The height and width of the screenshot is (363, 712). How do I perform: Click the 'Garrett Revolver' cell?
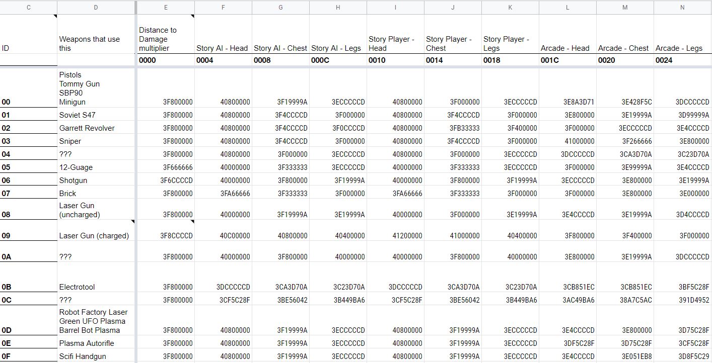pyautogui.click(x=96, y=128)
